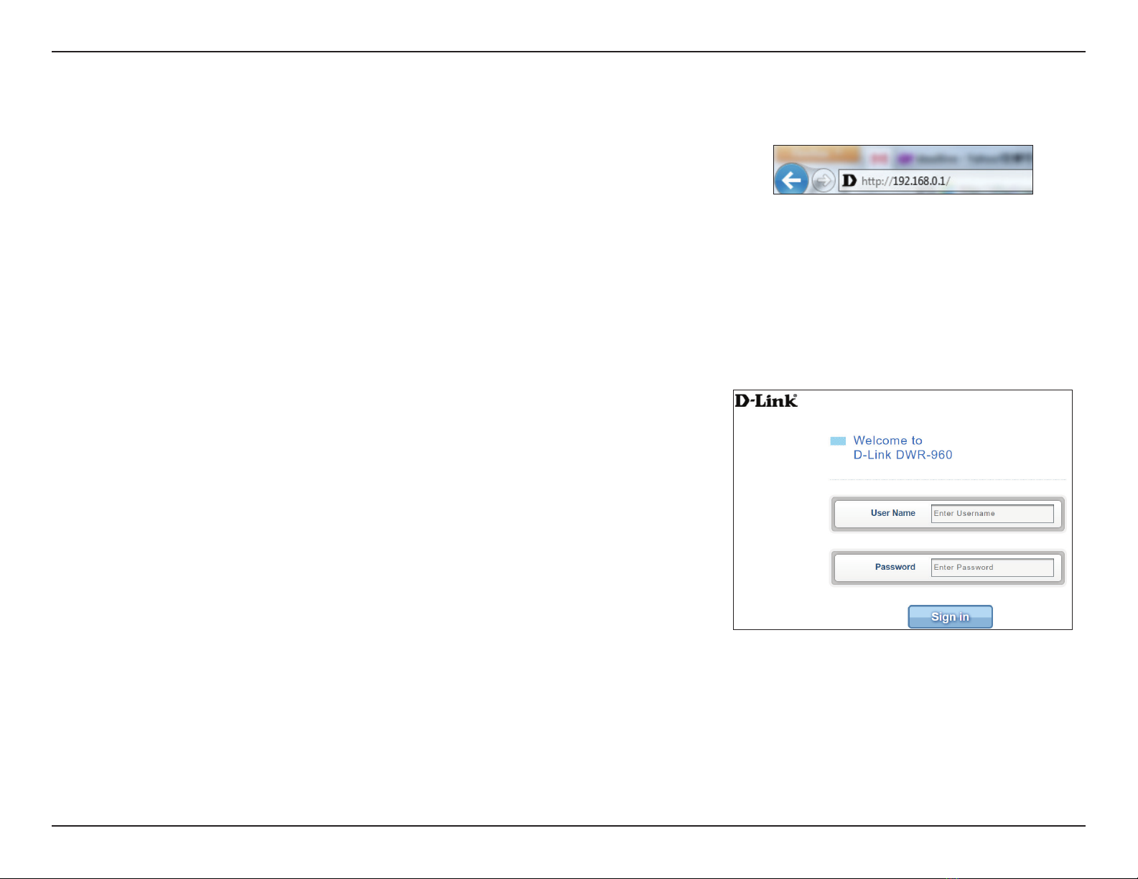The width and height of the screenshot is (1138, 879).
Task: Click the browser back arrow button
Action: (x=791, y=179)
